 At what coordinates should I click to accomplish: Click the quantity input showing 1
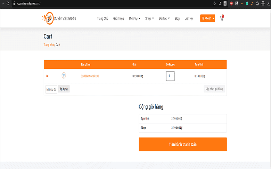[170, 76]
